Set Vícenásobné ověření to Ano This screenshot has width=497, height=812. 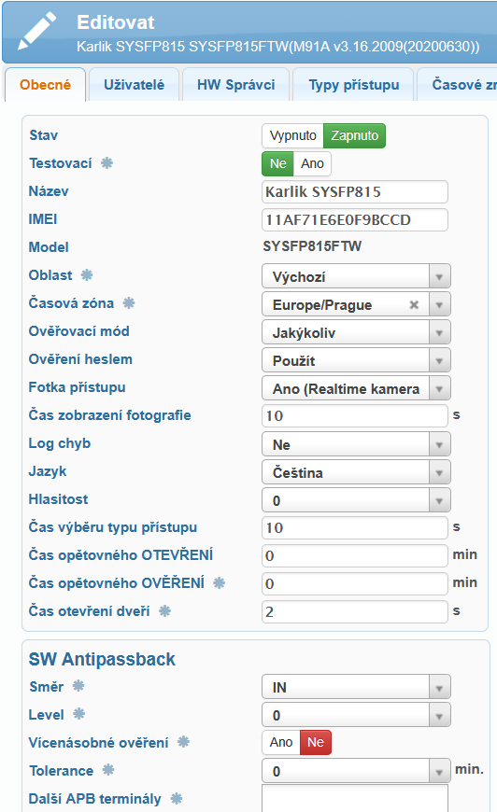tap(281, 743)
